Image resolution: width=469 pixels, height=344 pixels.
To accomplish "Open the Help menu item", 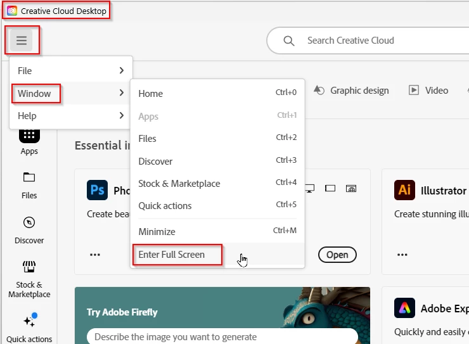I will click(x=71, y=116).
